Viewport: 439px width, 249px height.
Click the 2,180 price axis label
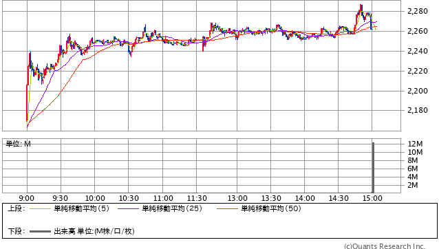[x=418, y=110]
